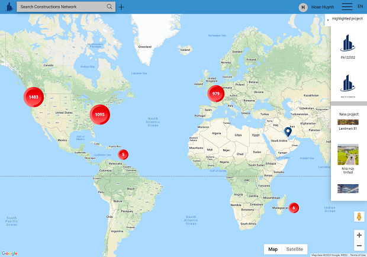The height and width of the screenshot is (257, 367).
Task: Zoom in with the plus button
Action: click(x=359, y=235)
